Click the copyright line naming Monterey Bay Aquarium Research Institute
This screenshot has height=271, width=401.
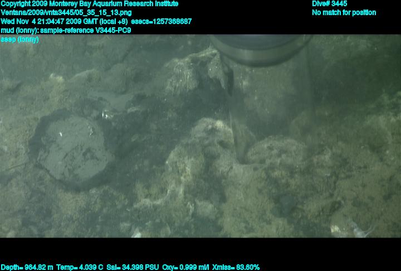pos(90,4)
